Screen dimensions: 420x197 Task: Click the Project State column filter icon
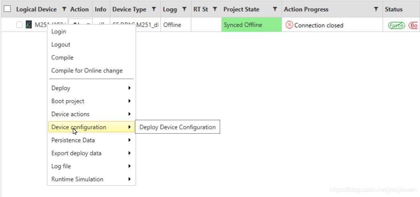tap(275, 9)
